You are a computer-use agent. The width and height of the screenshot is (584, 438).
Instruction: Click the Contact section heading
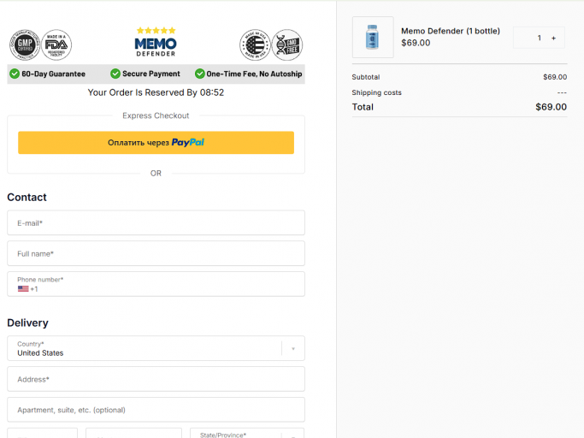point(27,198)
